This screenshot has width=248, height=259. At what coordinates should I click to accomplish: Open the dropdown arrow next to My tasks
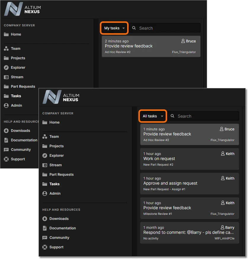(x=124, y=28)
